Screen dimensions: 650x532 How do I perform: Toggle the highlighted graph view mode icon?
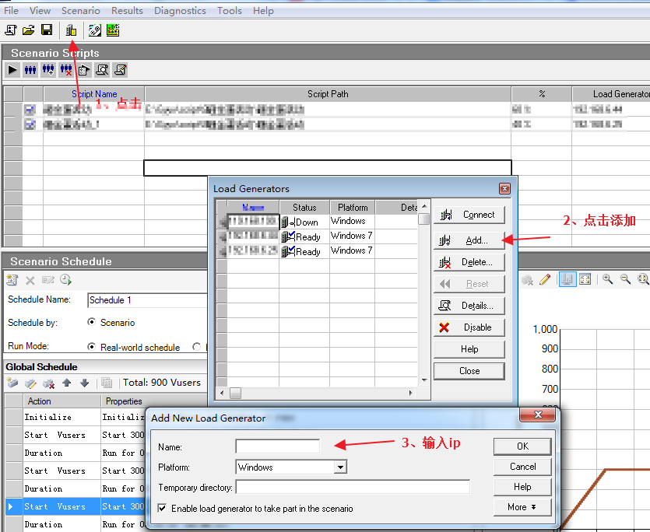(567, 280)
